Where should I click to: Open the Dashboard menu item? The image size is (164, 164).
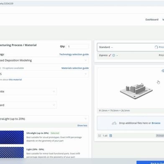pyautogui.click(x=152, y=20)
